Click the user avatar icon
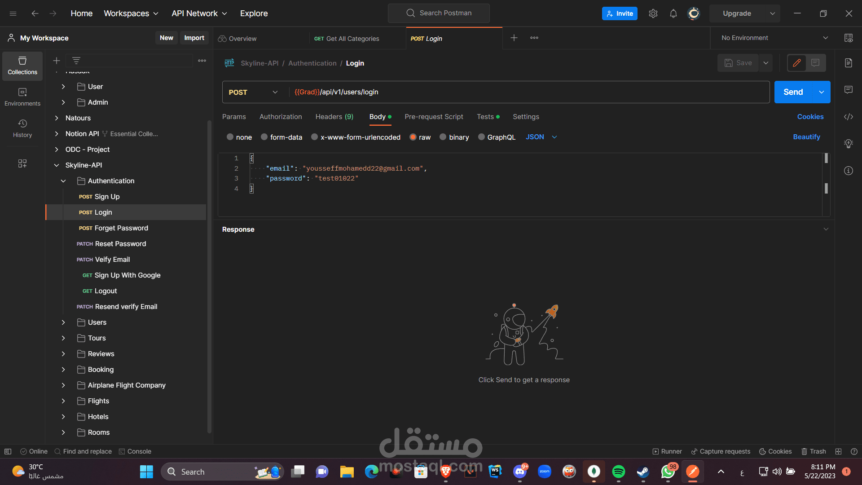Image resolution: width=862 pixels, height=485 pixels. 694,13
